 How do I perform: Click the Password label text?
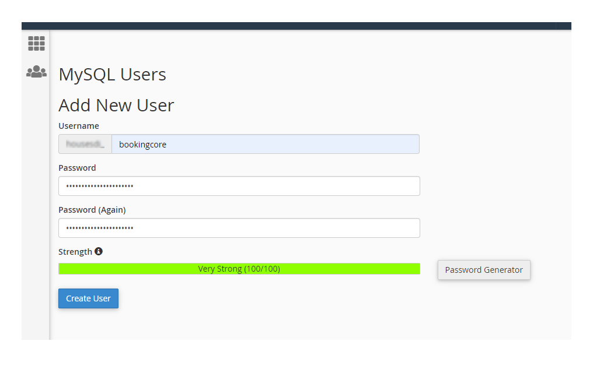click(x=77, y=168)
